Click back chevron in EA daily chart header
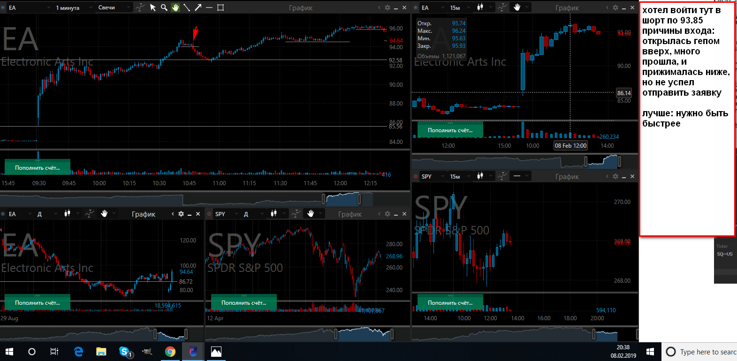Viewport: 737px width, 361px height. 173,214
